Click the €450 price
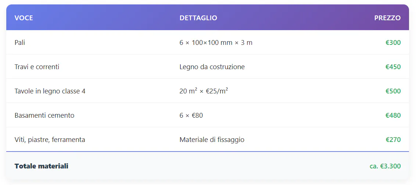 tap(393, 67)
